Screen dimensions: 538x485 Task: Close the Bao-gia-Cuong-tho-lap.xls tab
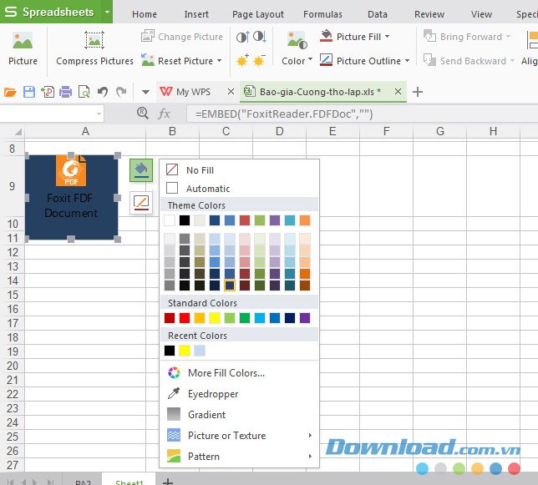(398, 92)
